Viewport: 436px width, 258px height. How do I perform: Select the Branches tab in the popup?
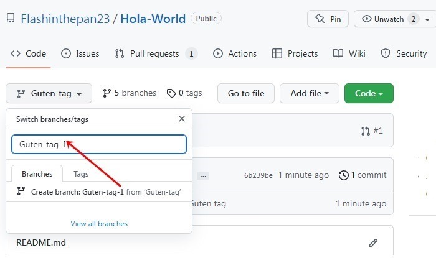pyautogui.click(x=37, y=174)
